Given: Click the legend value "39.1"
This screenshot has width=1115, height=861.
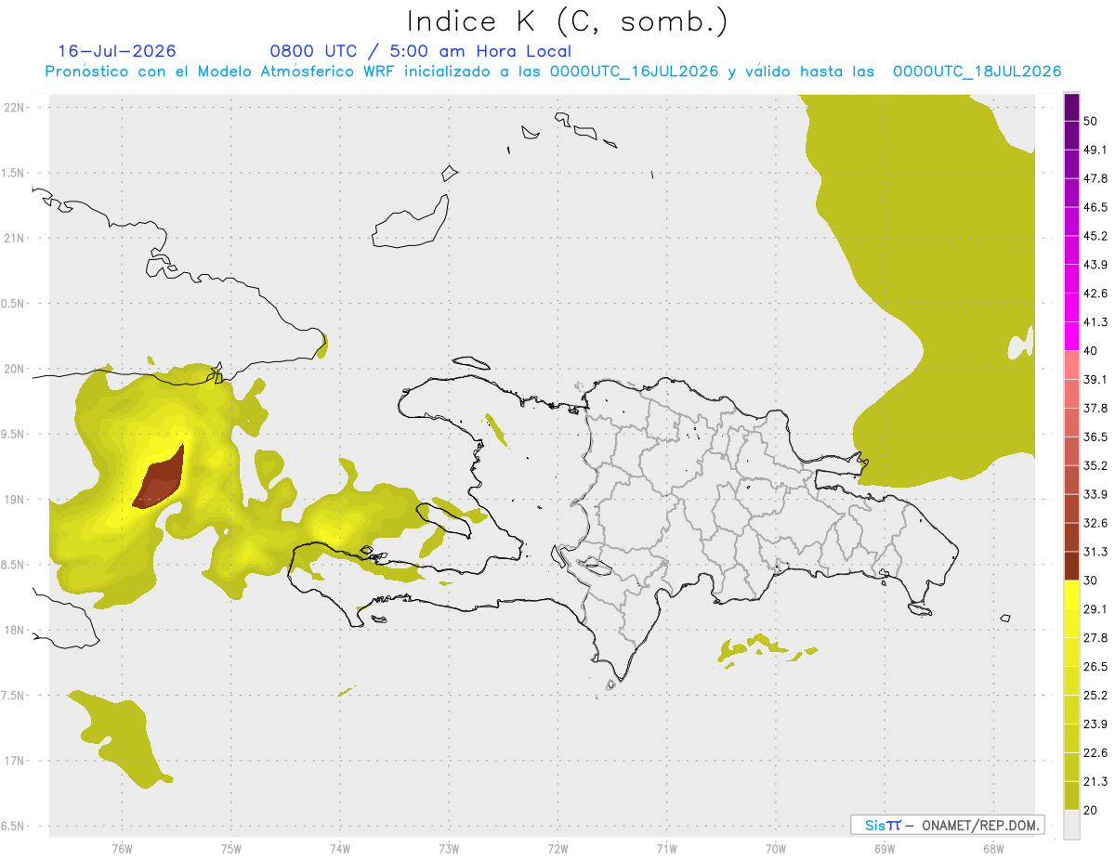Looking at the screenshot, I should [1095, 379].
